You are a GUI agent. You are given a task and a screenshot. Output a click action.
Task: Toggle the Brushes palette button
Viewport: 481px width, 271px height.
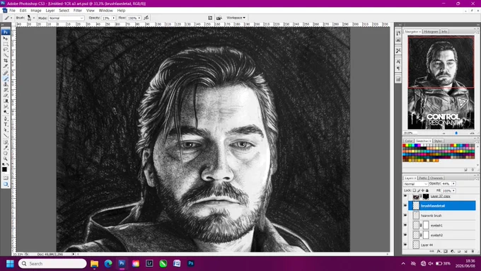210,18
